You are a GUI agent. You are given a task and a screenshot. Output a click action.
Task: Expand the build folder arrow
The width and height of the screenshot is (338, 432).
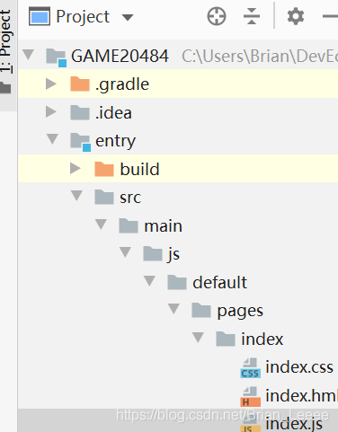(76, 168)
